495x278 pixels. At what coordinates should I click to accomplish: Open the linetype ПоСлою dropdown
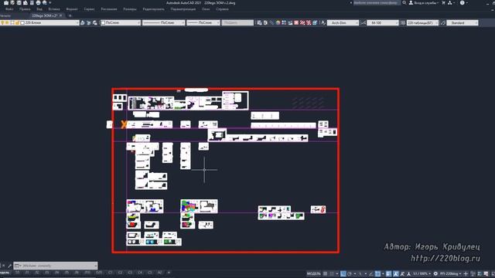click(163, 22)
